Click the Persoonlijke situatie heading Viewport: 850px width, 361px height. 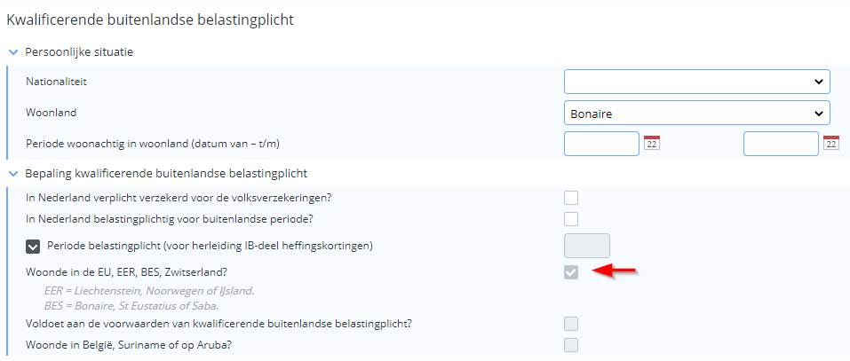pos(79,52)
